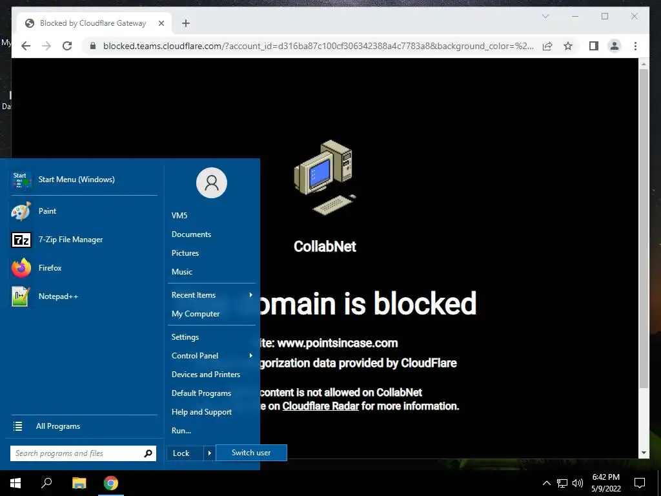Expand the arrow next to Lock
The width and height of the screenshot is (661, 496).
coord(210,453)
